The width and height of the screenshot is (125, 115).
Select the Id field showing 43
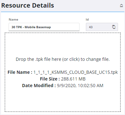click(102, 27)
